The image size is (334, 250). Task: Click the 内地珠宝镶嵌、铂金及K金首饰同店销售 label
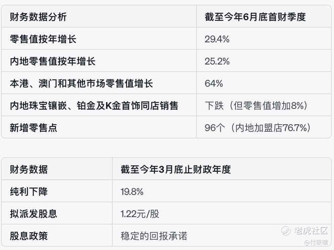click(94, 106)
